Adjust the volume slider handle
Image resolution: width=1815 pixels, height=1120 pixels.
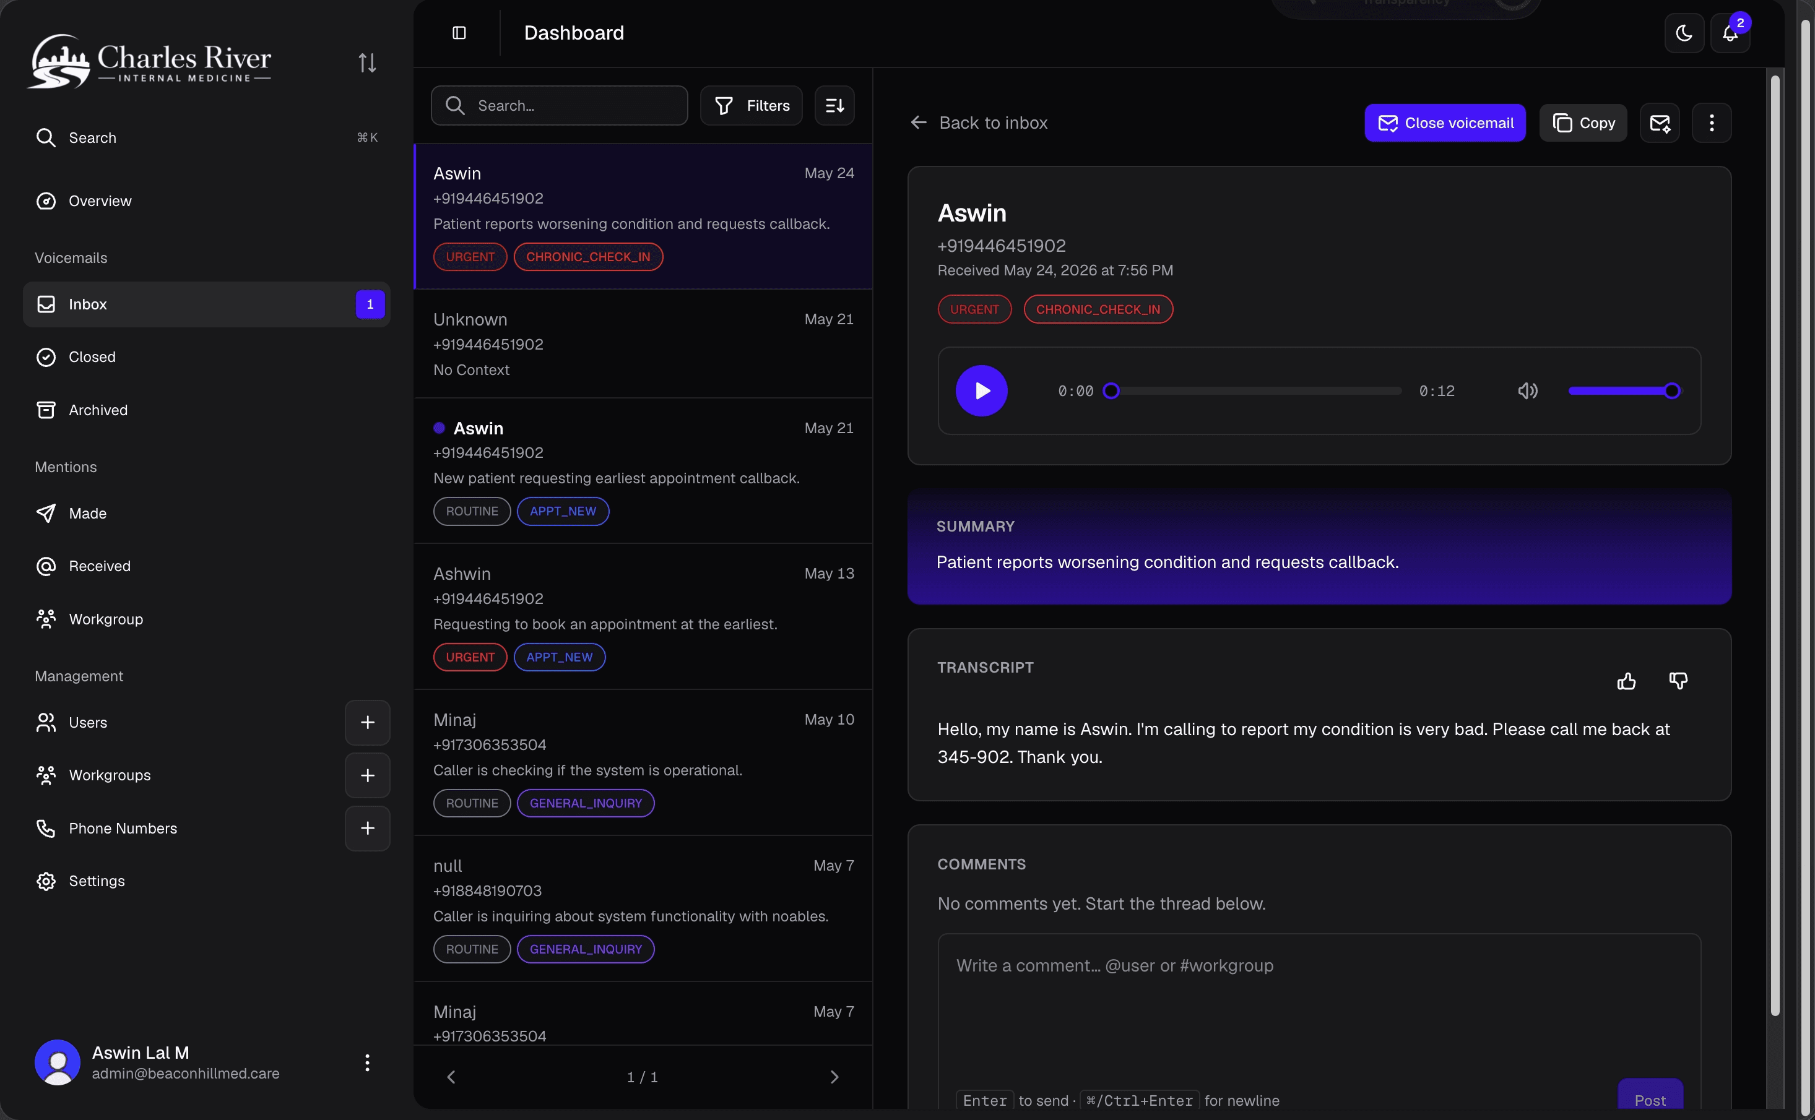[1671, 390]
